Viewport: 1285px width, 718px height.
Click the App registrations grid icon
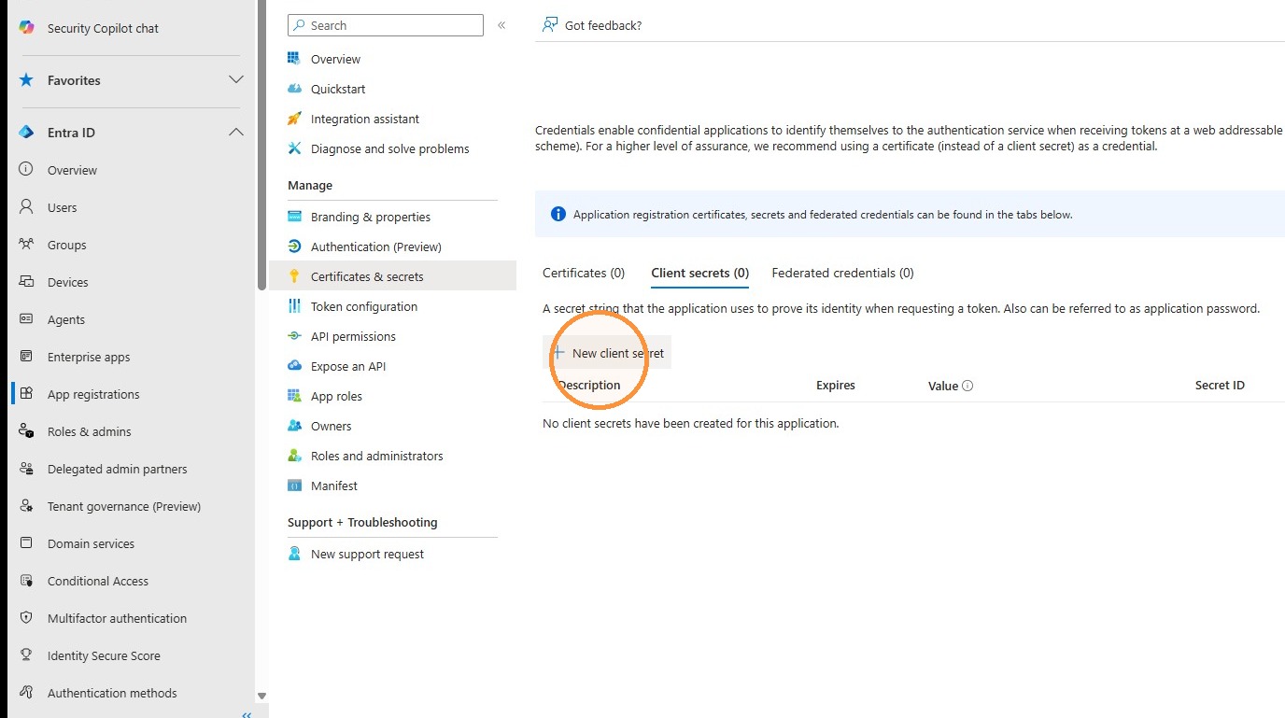(x=26, y=394)
